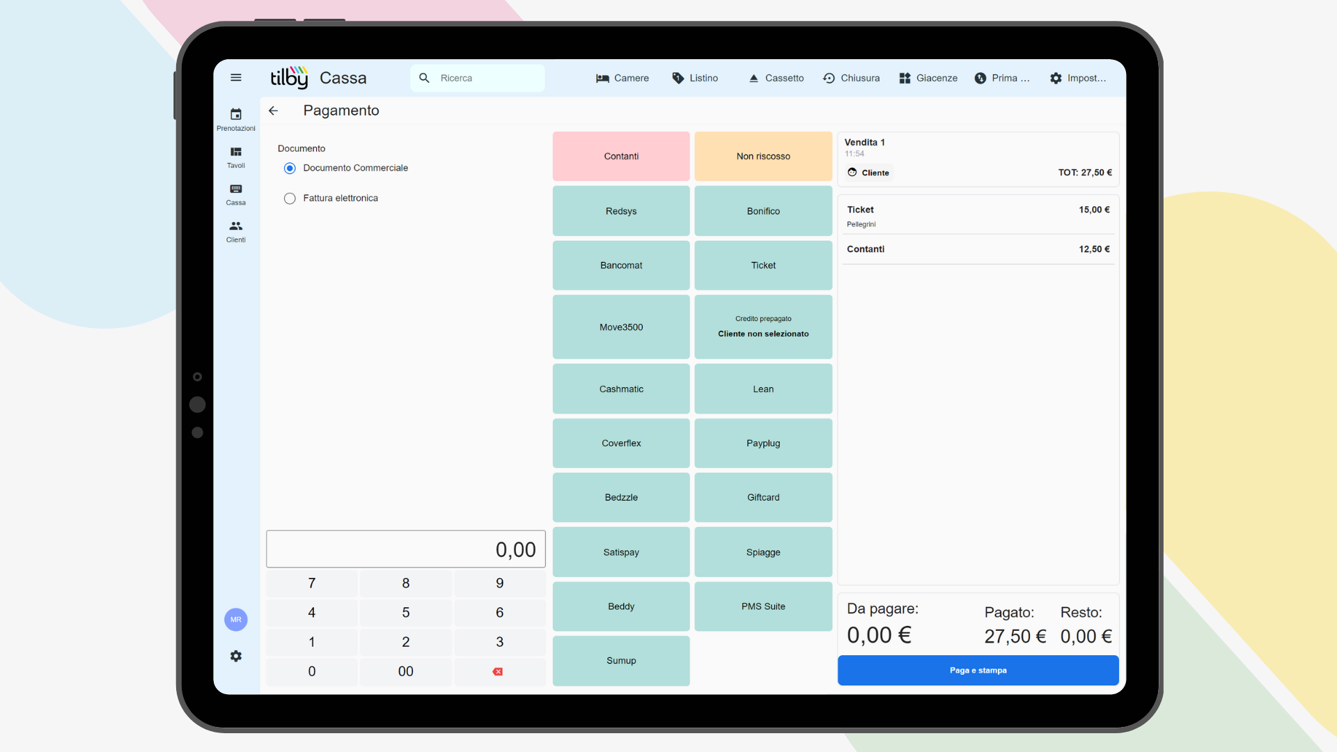Select Spiagge payment button

763,552
